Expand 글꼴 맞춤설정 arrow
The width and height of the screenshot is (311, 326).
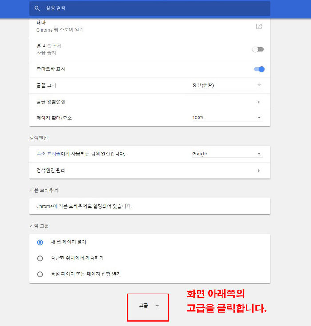259,102
